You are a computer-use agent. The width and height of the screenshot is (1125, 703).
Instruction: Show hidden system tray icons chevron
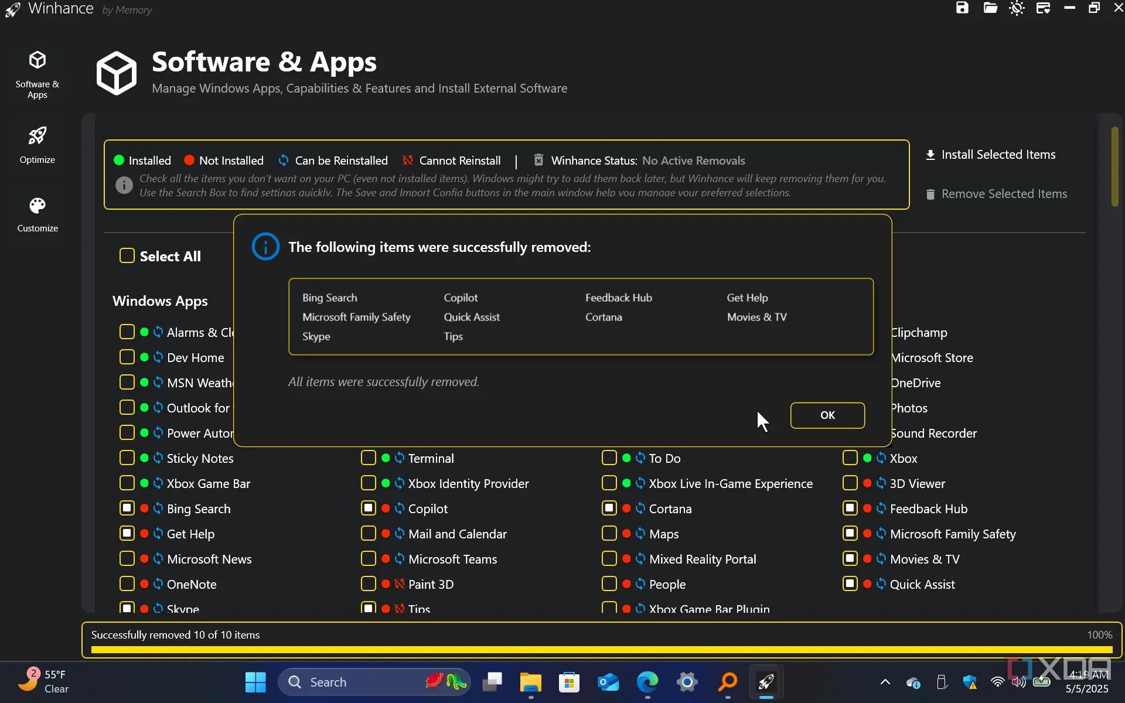pos(885,682)
